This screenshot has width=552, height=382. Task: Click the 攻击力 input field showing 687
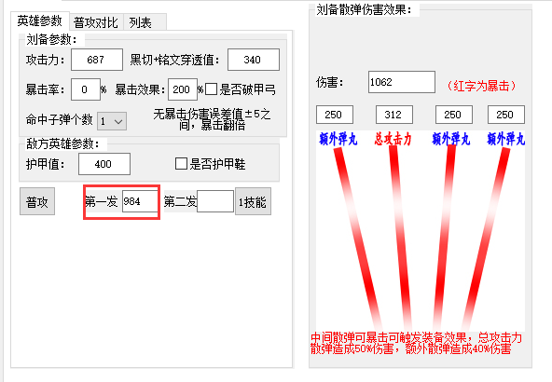point(97,60)
